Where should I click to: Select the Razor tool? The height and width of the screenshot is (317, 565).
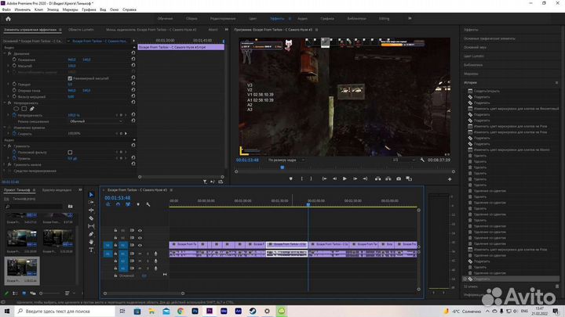pyautogui.click(x=91, y=218)
